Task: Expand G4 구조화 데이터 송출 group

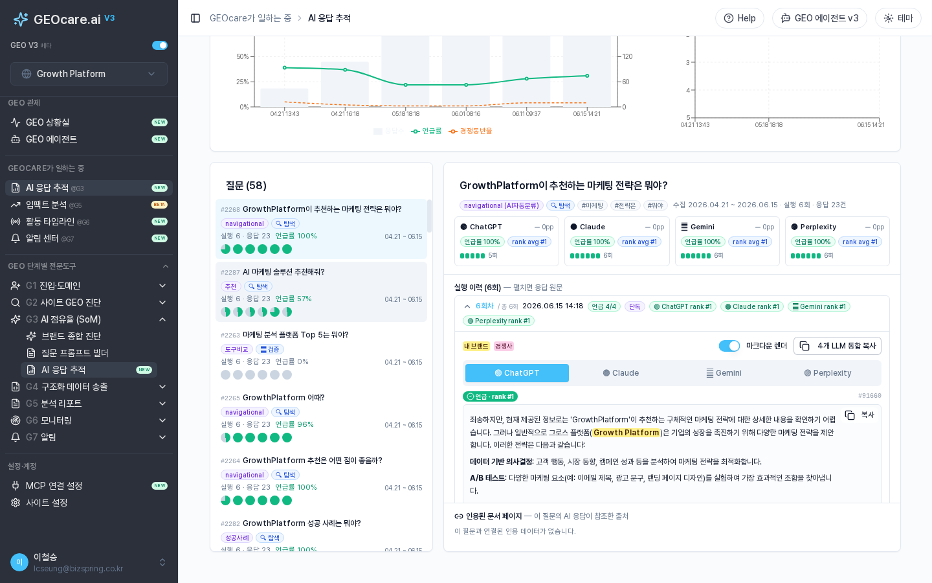Action: coord(89,387)
